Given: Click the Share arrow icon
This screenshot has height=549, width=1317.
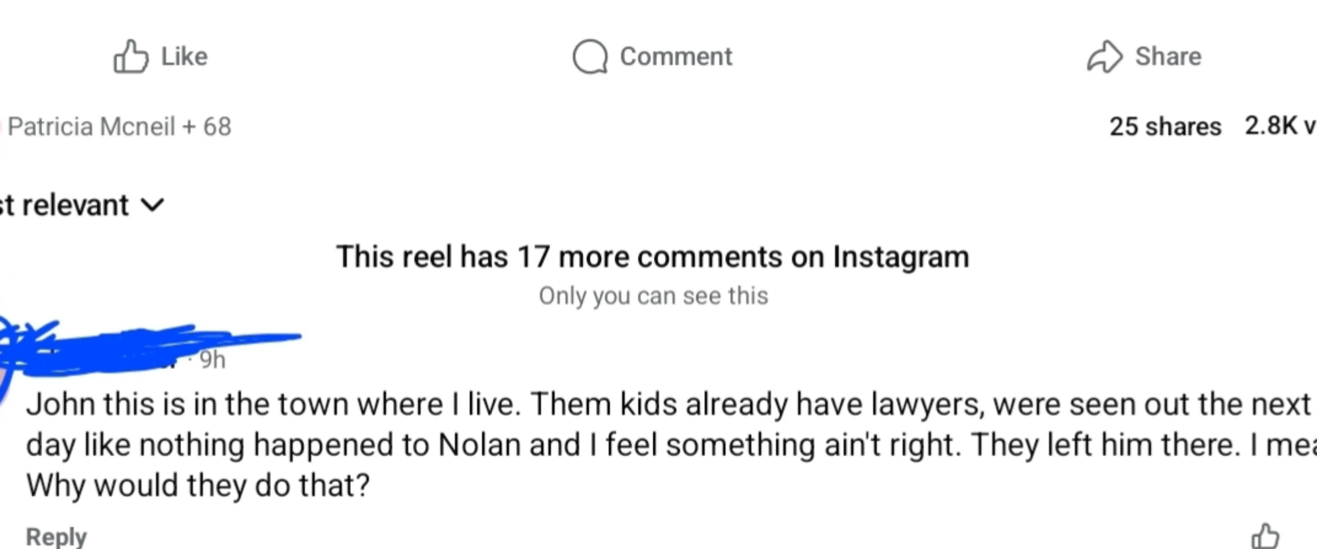Looking at the screenshot, I should pyautogui.click(x=1105, y=57).
